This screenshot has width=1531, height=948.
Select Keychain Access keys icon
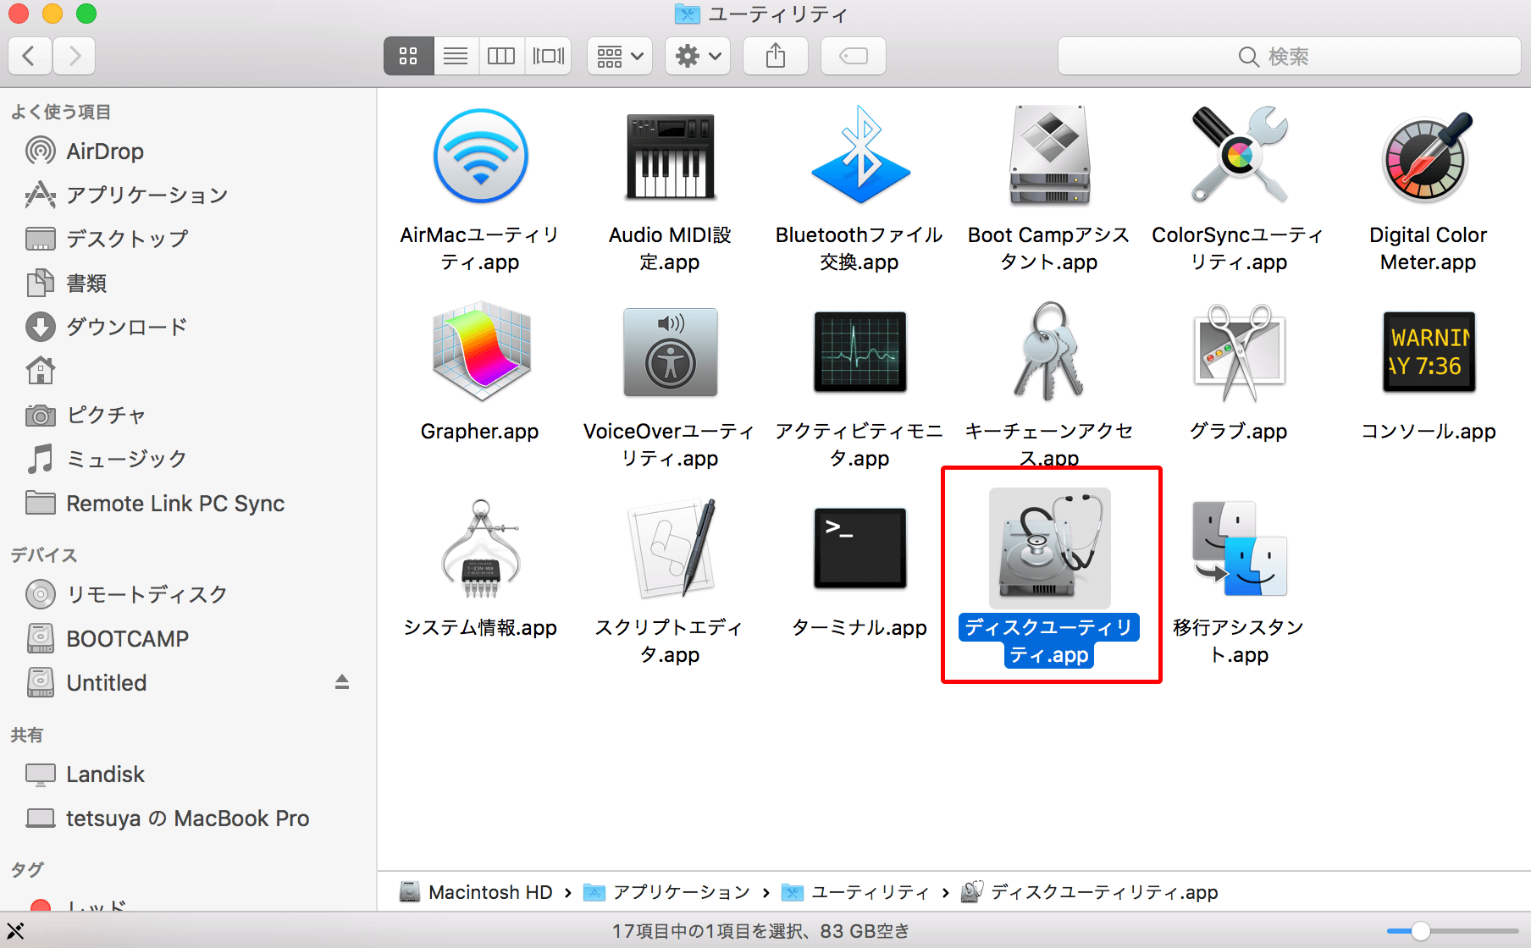[1049, 352]
